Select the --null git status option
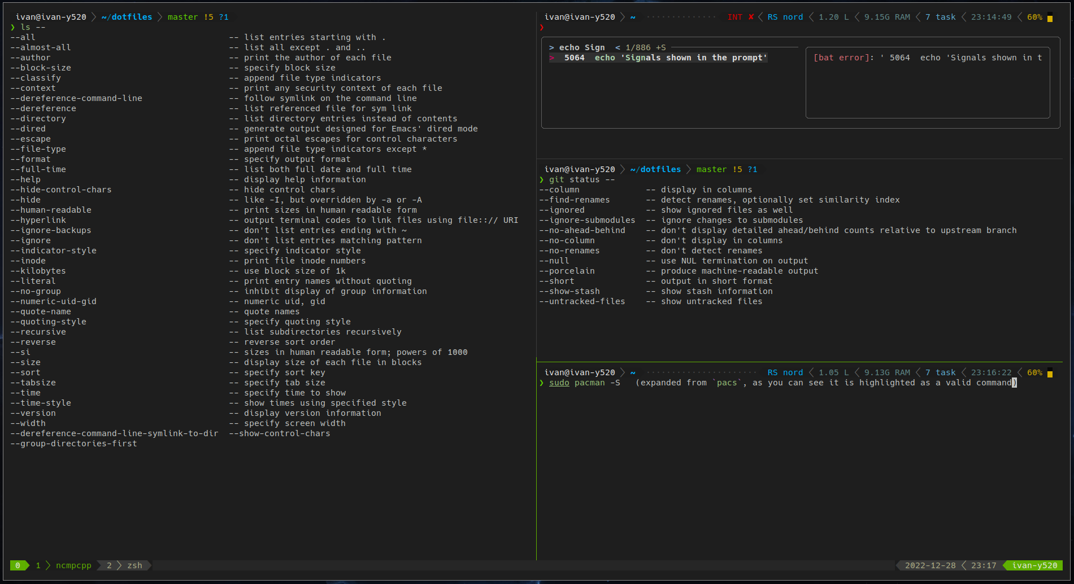This screenshot has height=584, width=1074. click(x=554, y=261)
